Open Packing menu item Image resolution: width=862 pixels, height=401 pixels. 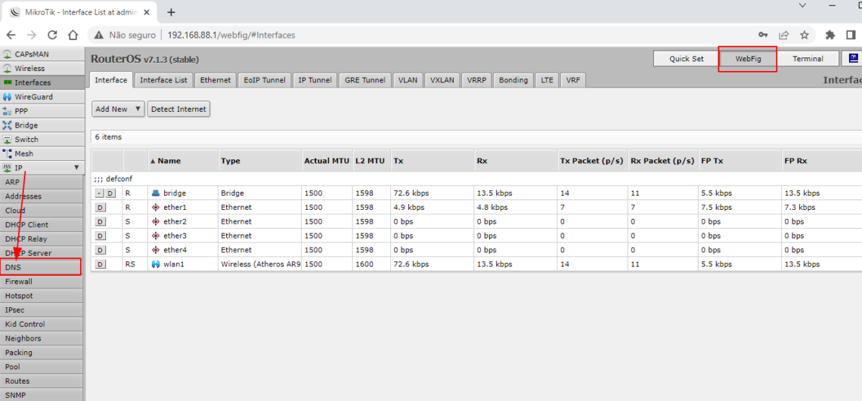tap(42, 353)
